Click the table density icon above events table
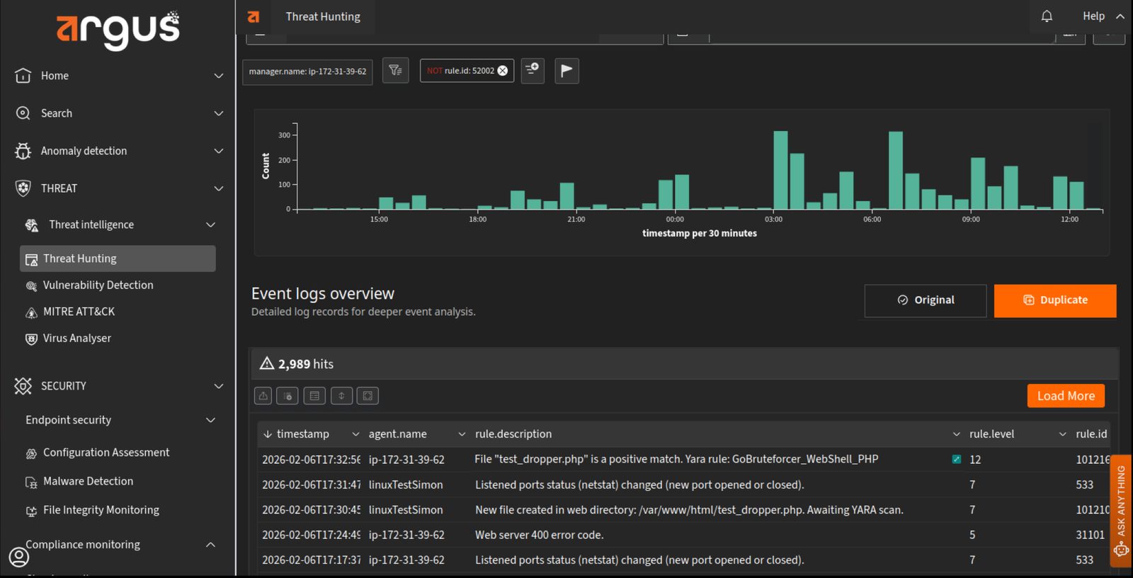Image resolution: width=1133 pixels, height=578 pixels. (x=314, y=396)
